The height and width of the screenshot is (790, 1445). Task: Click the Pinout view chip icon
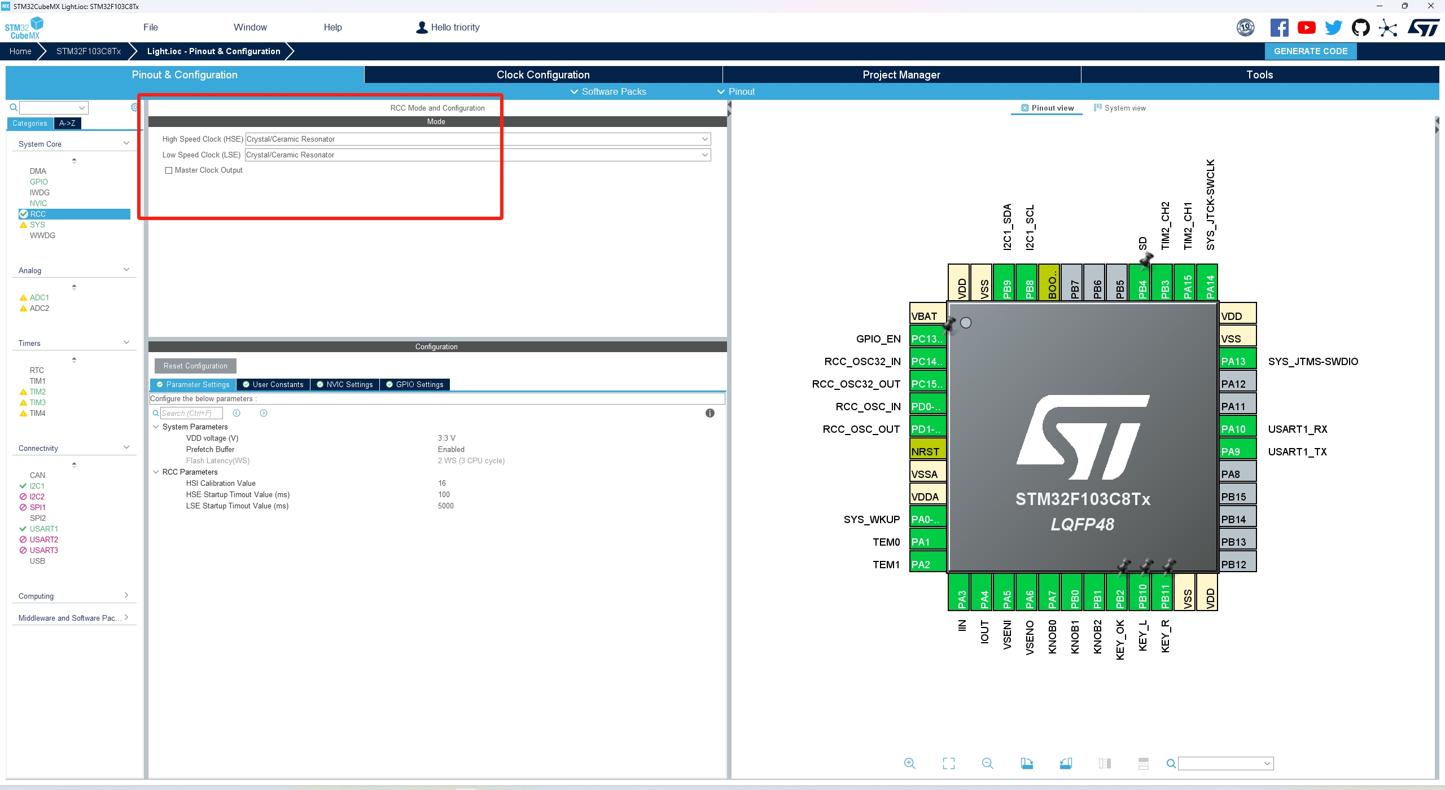[x=1025, y=108]
